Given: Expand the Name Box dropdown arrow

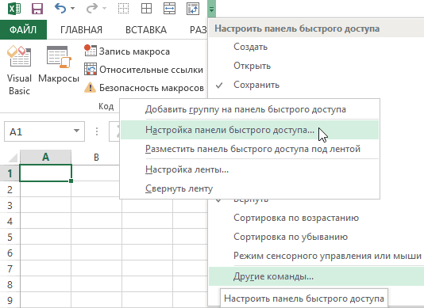Looking at the screenshot, I should click(76, 131).
